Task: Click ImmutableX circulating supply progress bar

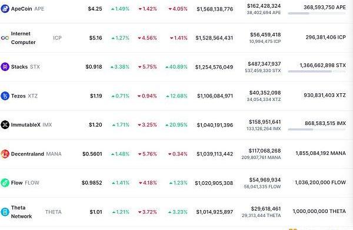Action: click(x=317, y=129)
